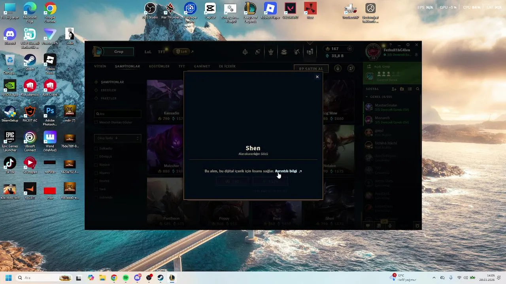The image size is (506, 284).
Task: Open the Windows Start menu
Action: [x=8, y=278]
